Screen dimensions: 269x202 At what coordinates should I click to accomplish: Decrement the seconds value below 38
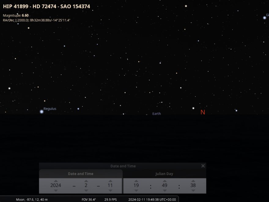[193, 190]
